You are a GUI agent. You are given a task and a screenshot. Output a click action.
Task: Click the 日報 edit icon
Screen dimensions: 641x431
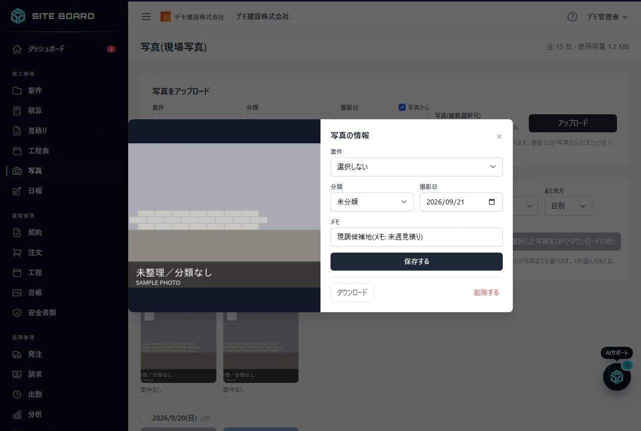(x=17, y=191)
